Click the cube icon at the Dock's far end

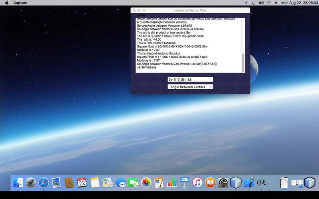tap(310, 183)
